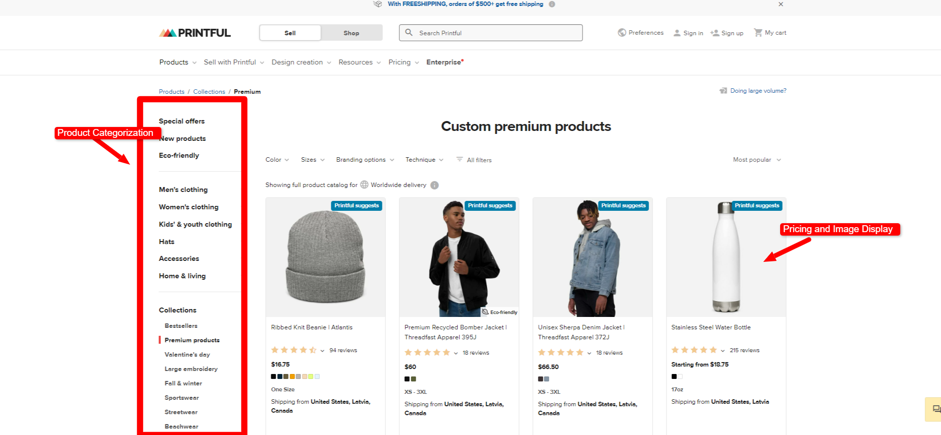Open All filters panel
Image resolution: width=941 pixels, height=435 pixels.
[474, 160]
